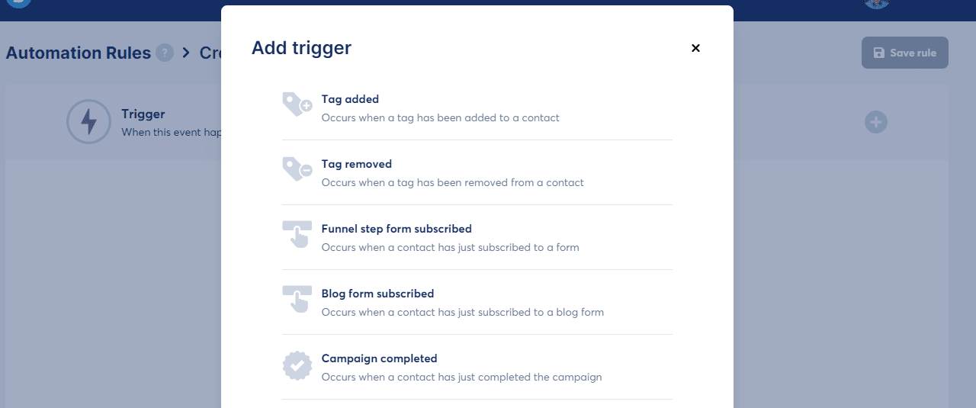This screenshot has height=408, width=976.
Task: Close the Add trigger dialog
Action: 695,48
